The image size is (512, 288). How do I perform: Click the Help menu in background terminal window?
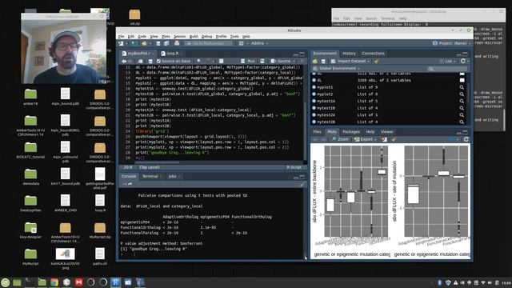[403, 18]
